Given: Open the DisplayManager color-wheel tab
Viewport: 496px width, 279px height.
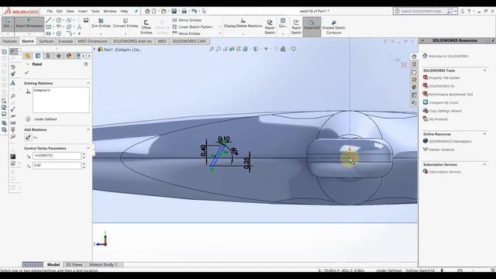Looking at the screenshot, I should pos(69,56).
